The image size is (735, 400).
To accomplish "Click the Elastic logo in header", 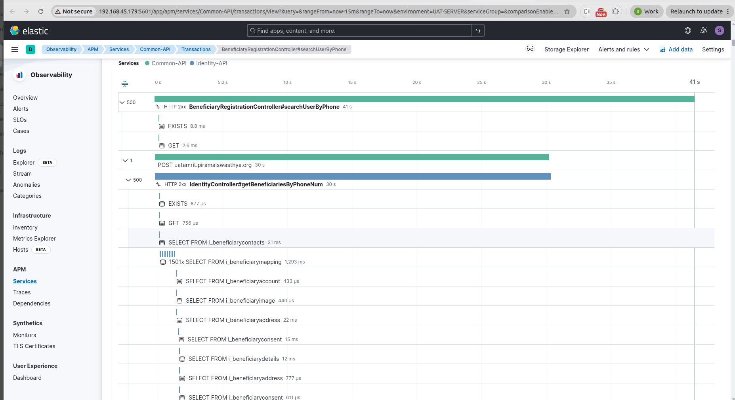I will tap(29, 31).
